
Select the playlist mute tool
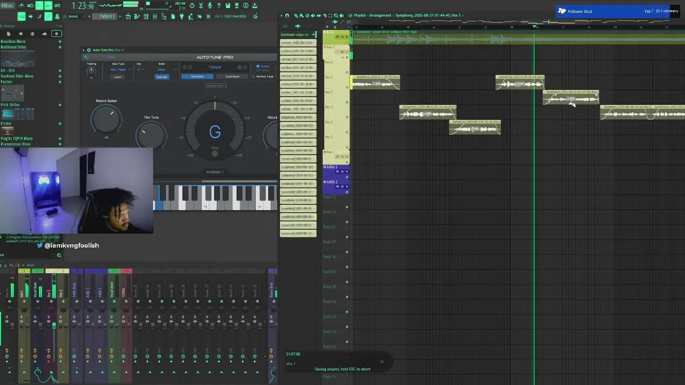pos(313,16)
